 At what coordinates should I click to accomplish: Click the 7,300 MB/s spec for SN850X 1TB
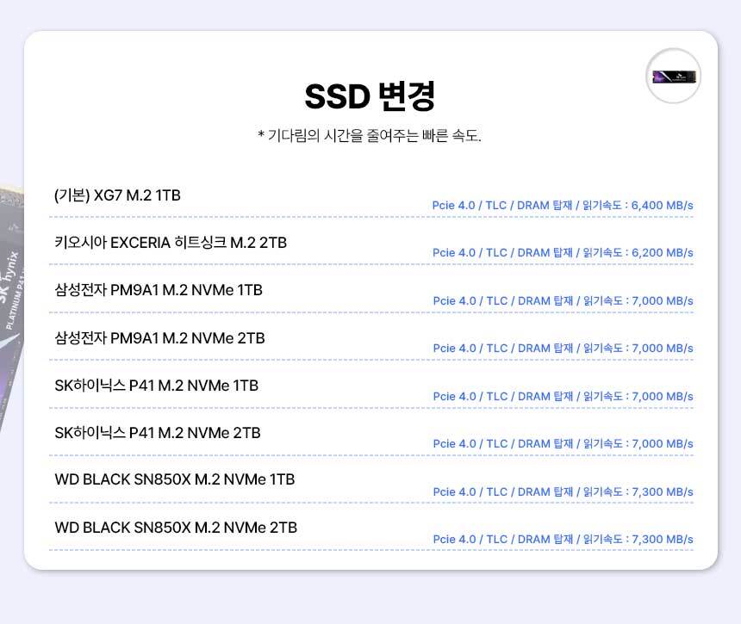click(563, 492)
